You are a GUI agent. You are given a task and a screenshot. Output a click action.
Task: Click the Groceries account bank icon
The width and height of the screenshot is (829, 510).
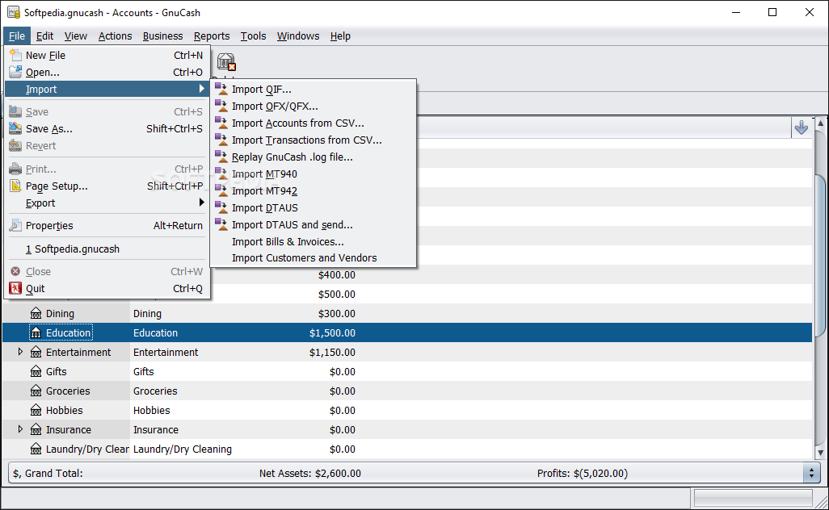(36, 391)
